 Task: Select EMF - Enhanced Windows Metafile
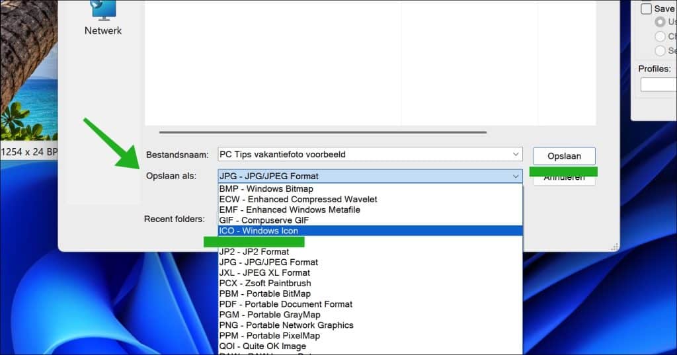tap(370, 210)
